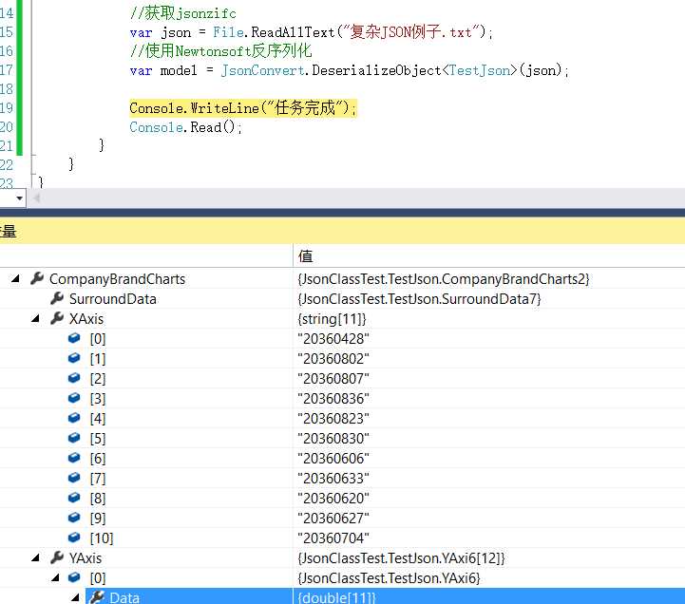Collapse the CompanyBrandCharts node

tap(16, 278)
